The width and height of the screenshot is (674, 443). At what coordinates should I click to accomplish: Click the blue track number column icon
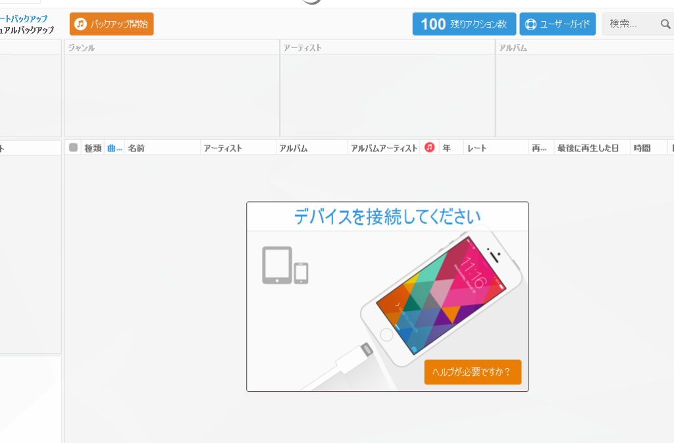(x=115, y=148)
